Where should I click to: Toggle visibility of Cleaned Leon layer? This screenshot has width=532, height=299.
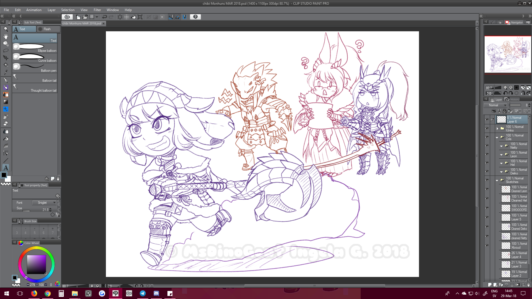[x=487, y=189]
